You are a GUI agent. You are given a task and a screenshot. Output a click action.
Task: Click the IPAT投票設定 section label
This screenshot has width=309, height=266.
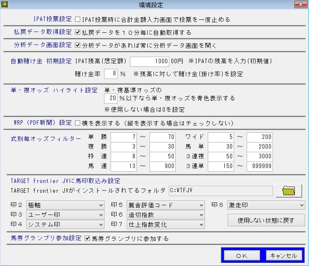[x=53, y=19]
